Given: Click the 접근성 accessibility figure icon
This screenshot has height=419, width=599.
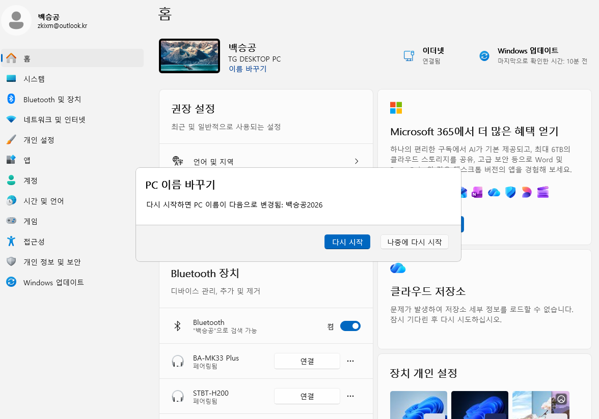Looking at the screenshot, I should pos(11,242).
